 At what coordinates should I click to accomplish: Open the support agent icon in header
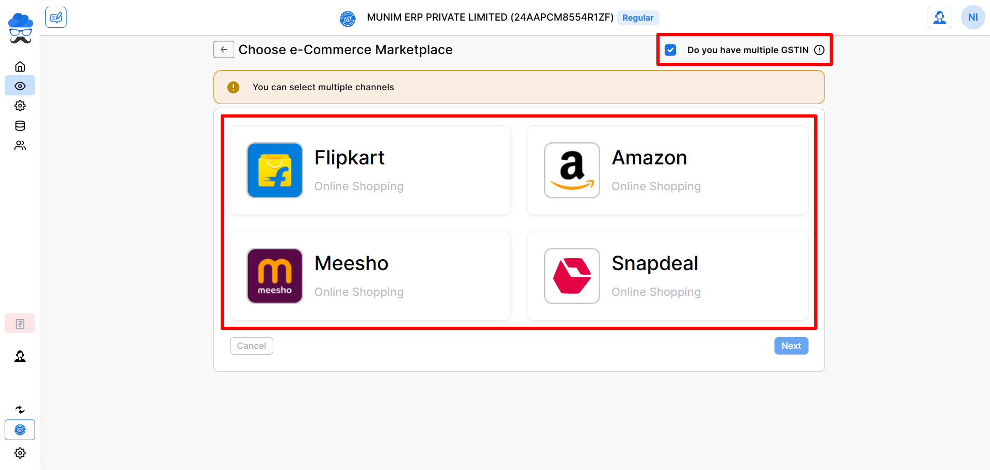pyautogui.click(x=939, y=18)
